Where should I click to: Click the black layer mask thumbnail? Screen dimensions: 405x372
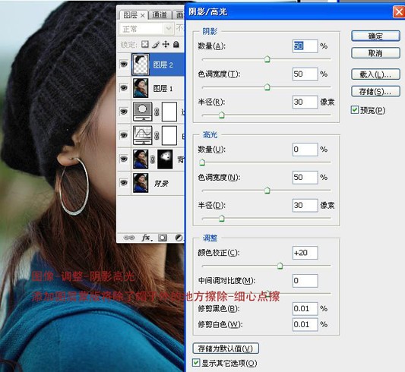pyautogui.click(x=165, y=159)
